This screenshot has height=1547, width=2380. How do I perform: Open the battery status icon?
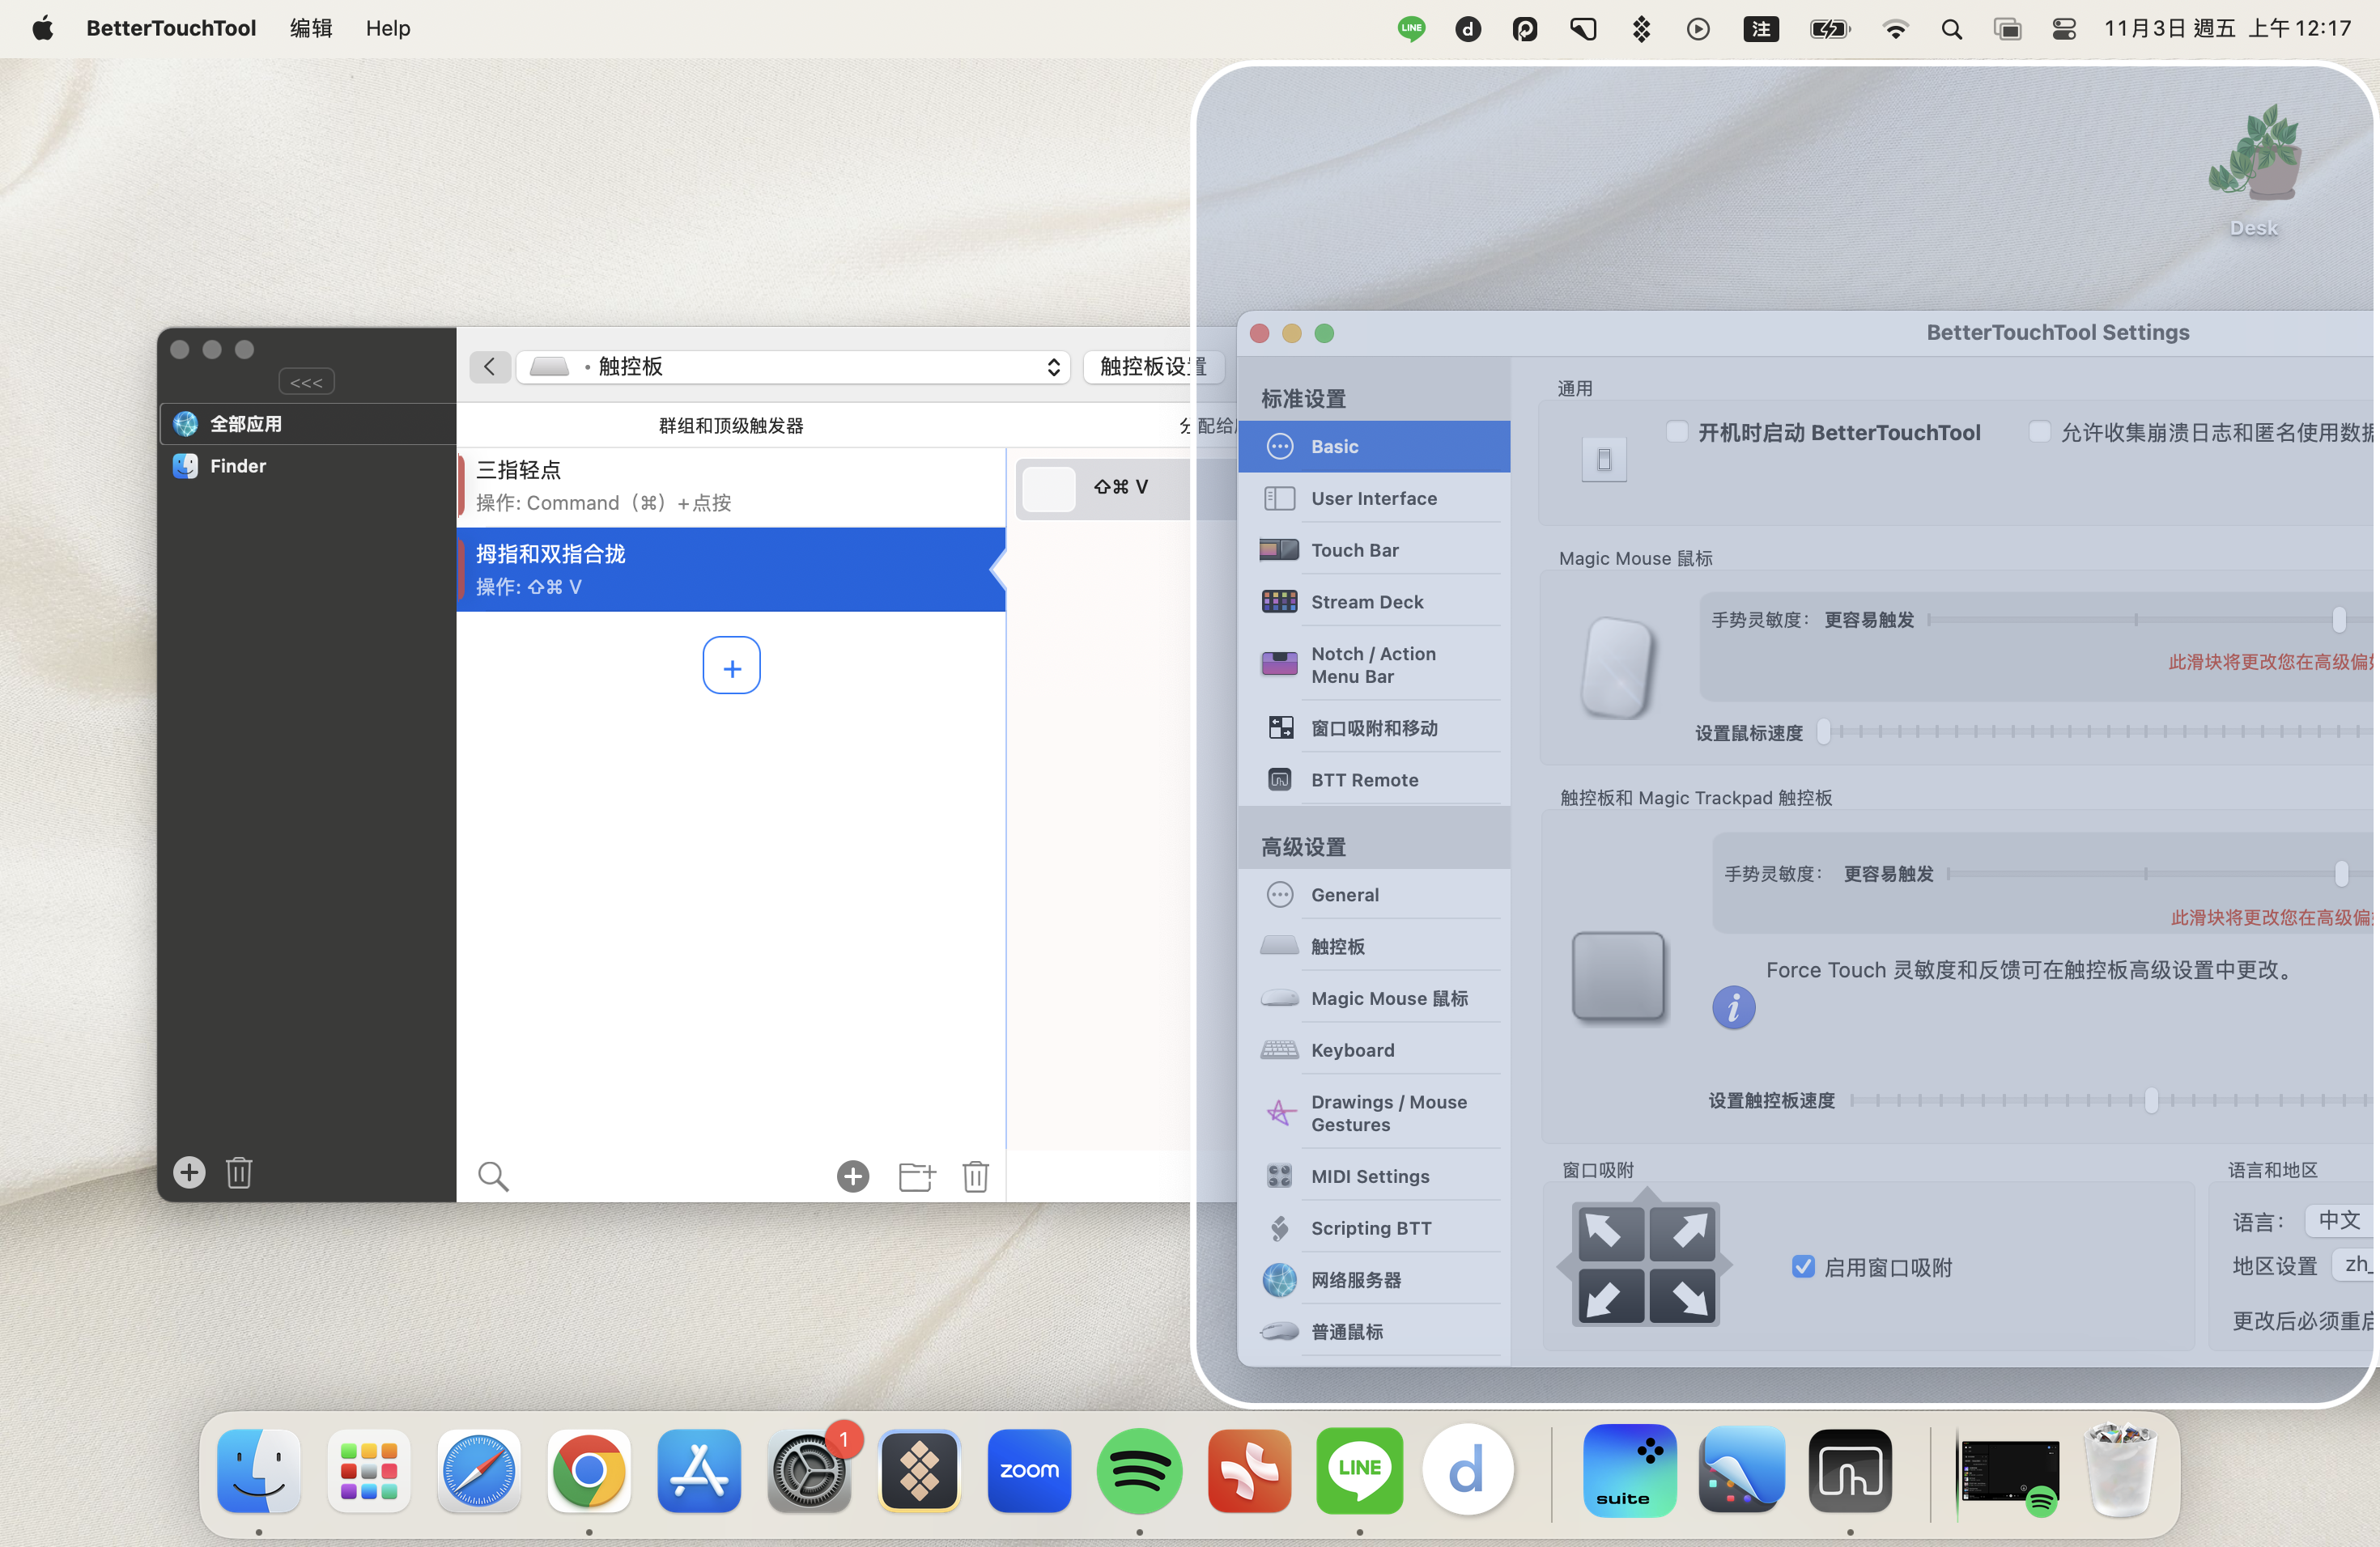click(1830, 29)
